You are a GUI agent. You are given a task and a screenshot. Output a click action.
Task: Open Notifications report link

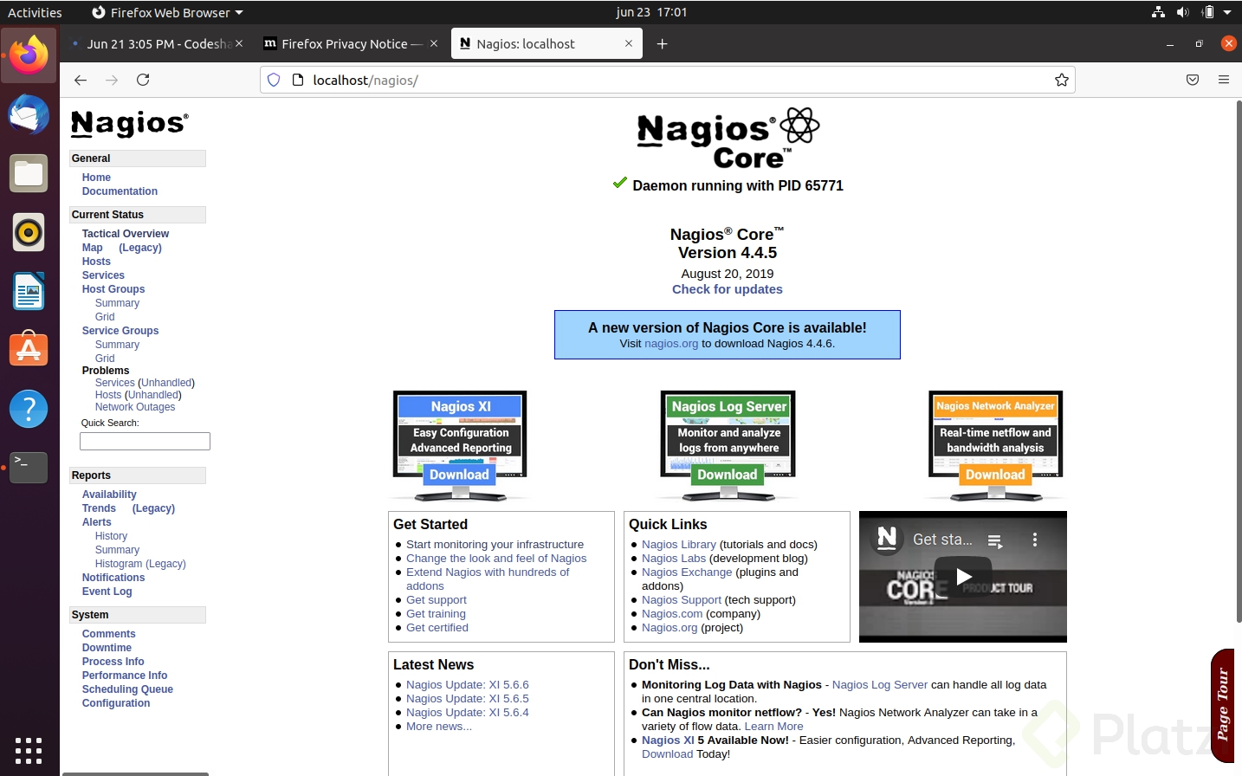(x=113, y=578)
